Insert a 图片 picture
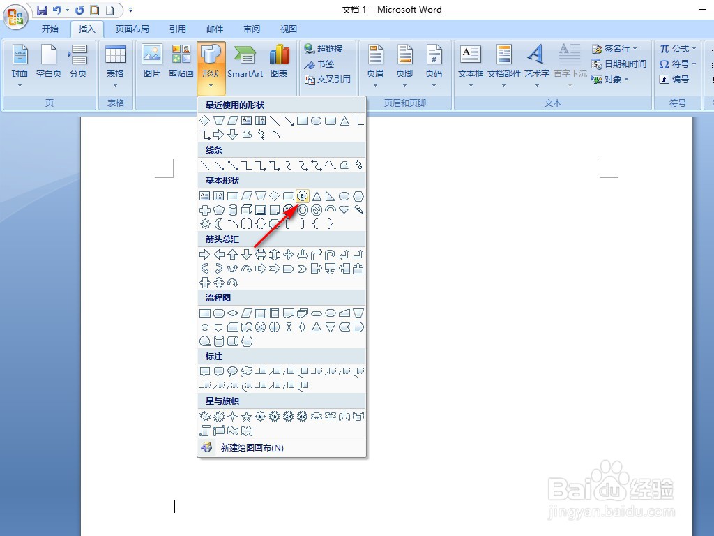Viewport: 714px width, 536px height. (x=152, y=61)
